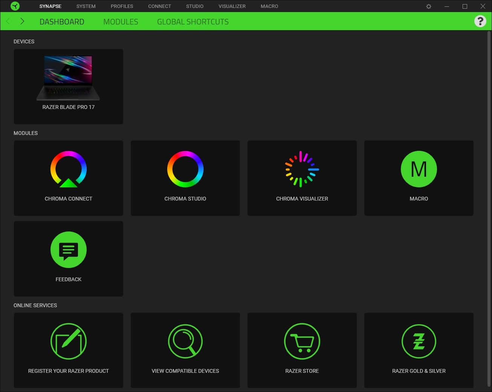Open the Macro top tab
The image size is (492, 392).
click(x=269, y=6)
